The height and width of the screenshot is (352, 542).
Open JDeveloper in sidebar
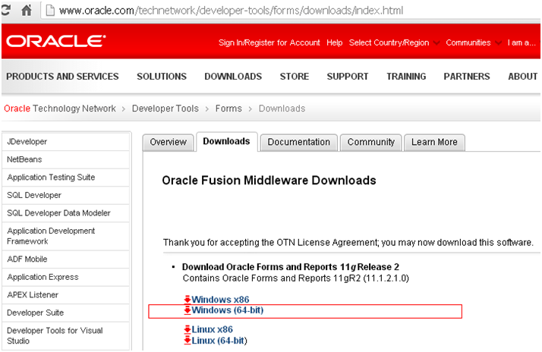66,142
